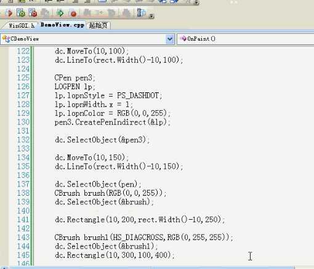Click the dc.SelectObject(pen); line
The image size is (314, 269).
[98, 184]
